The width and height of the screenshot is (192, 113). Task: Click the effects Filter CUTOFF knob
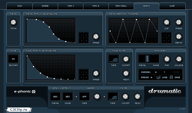point(125,97)
